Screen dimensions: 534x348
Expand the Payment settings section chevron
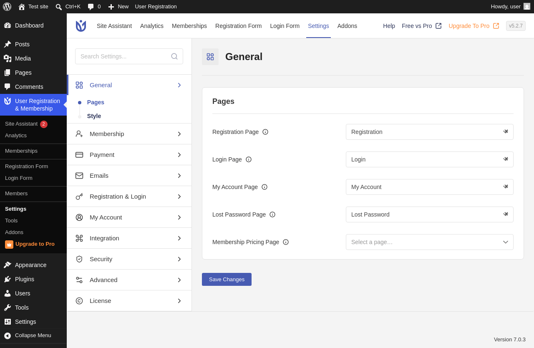tap(179, 155)
